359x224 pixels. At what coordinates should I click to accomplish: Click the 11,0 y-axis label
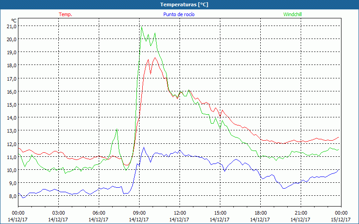click(x=12, y=157)
